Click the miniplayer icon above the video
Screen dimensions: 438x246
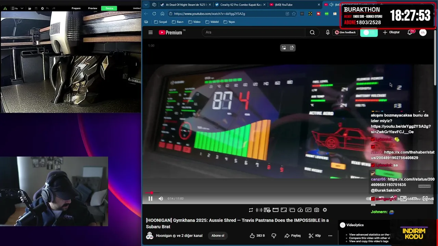(x=284, y=48)
